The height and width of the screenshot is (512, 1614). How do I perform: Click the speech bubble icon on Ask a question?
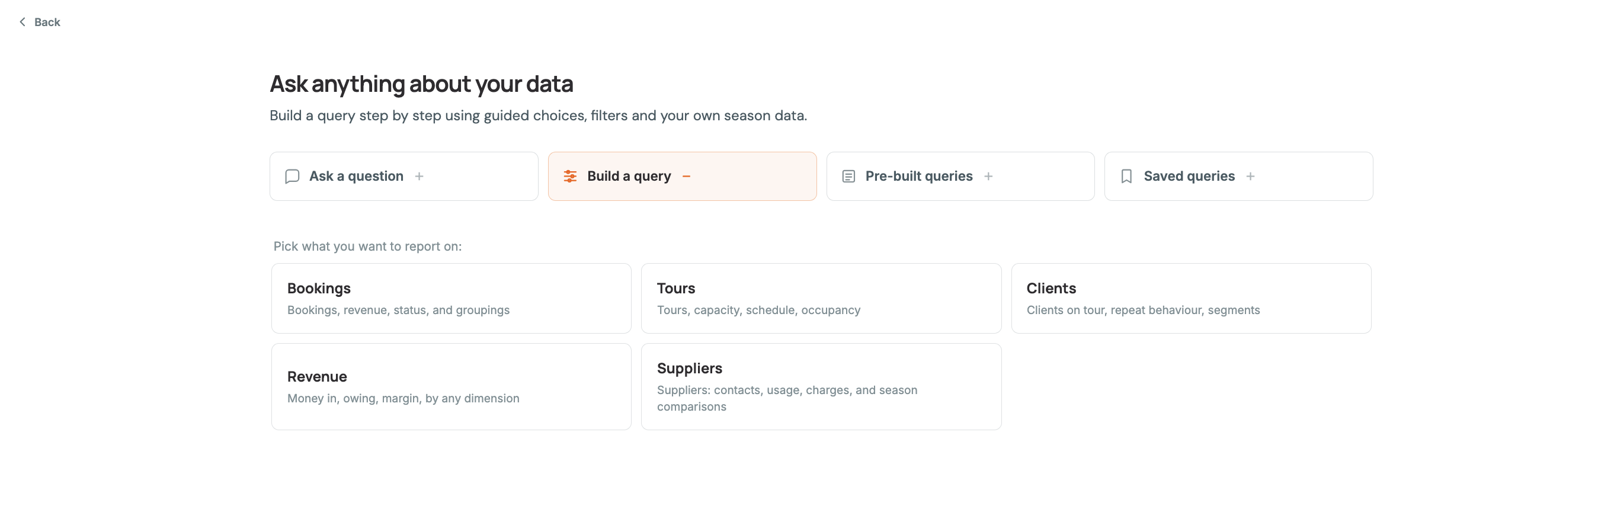pos(292,176)
